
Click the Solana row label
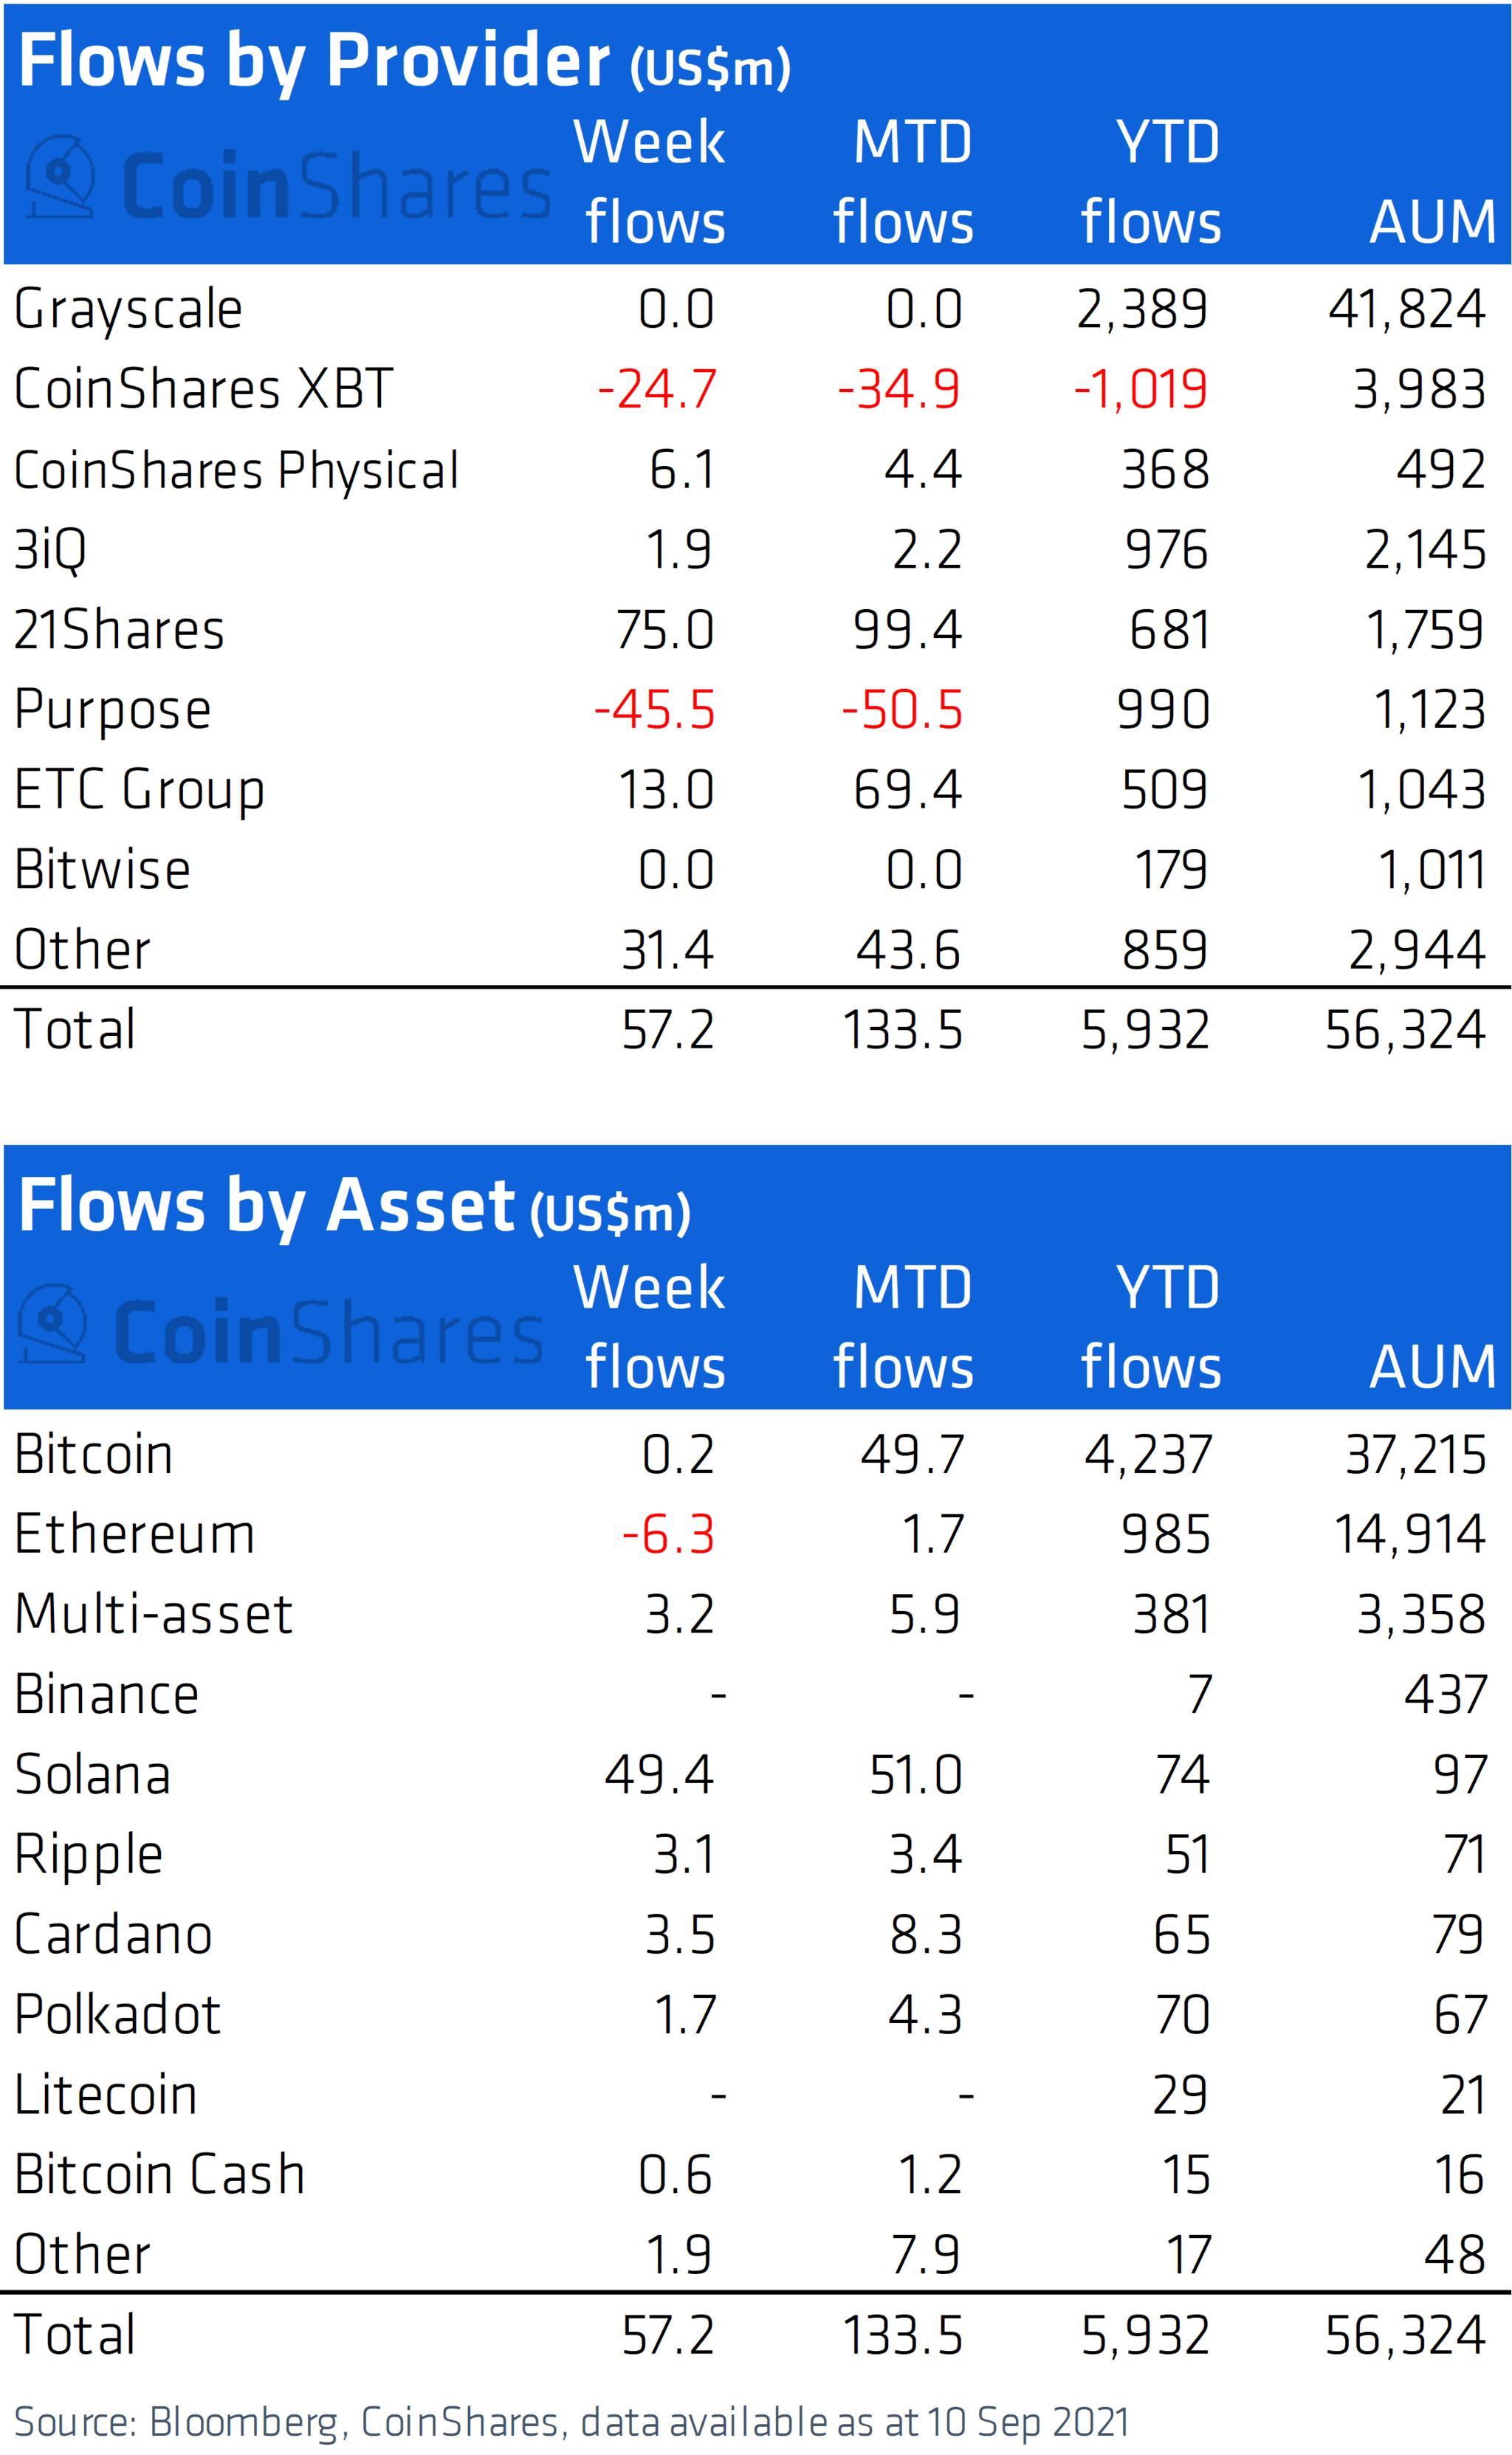click(93, 1775)
